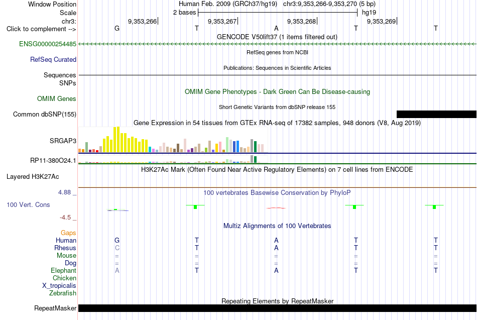477x320 pixels.
Task: Click the X_tropicalis species alignment label
Action: click(59, 286)
